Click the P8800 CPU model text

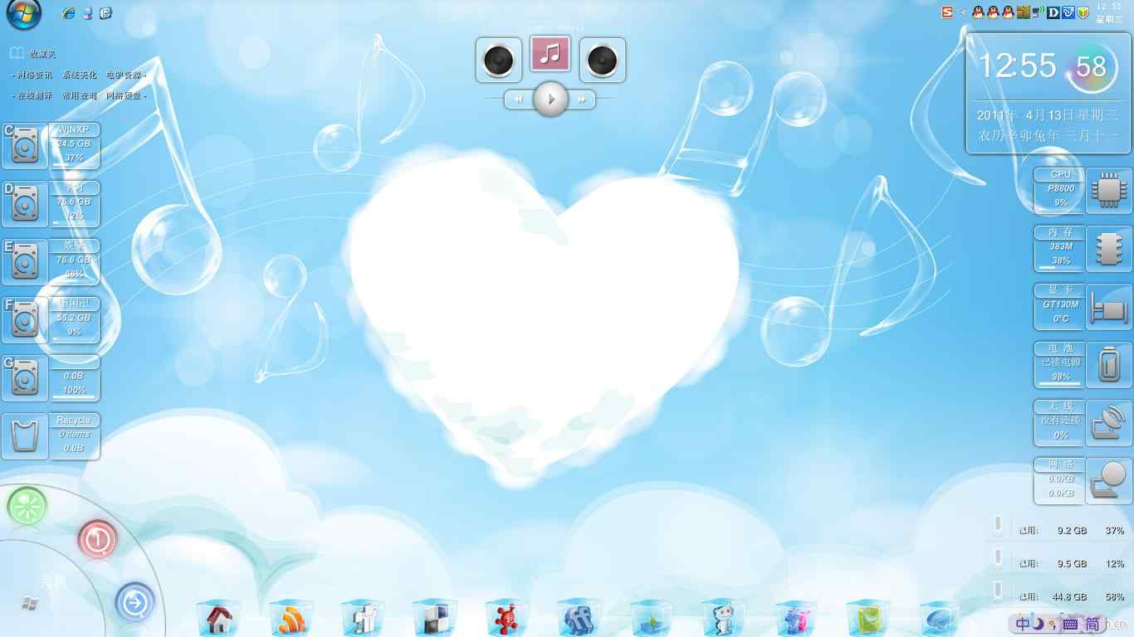point(1061,188)
